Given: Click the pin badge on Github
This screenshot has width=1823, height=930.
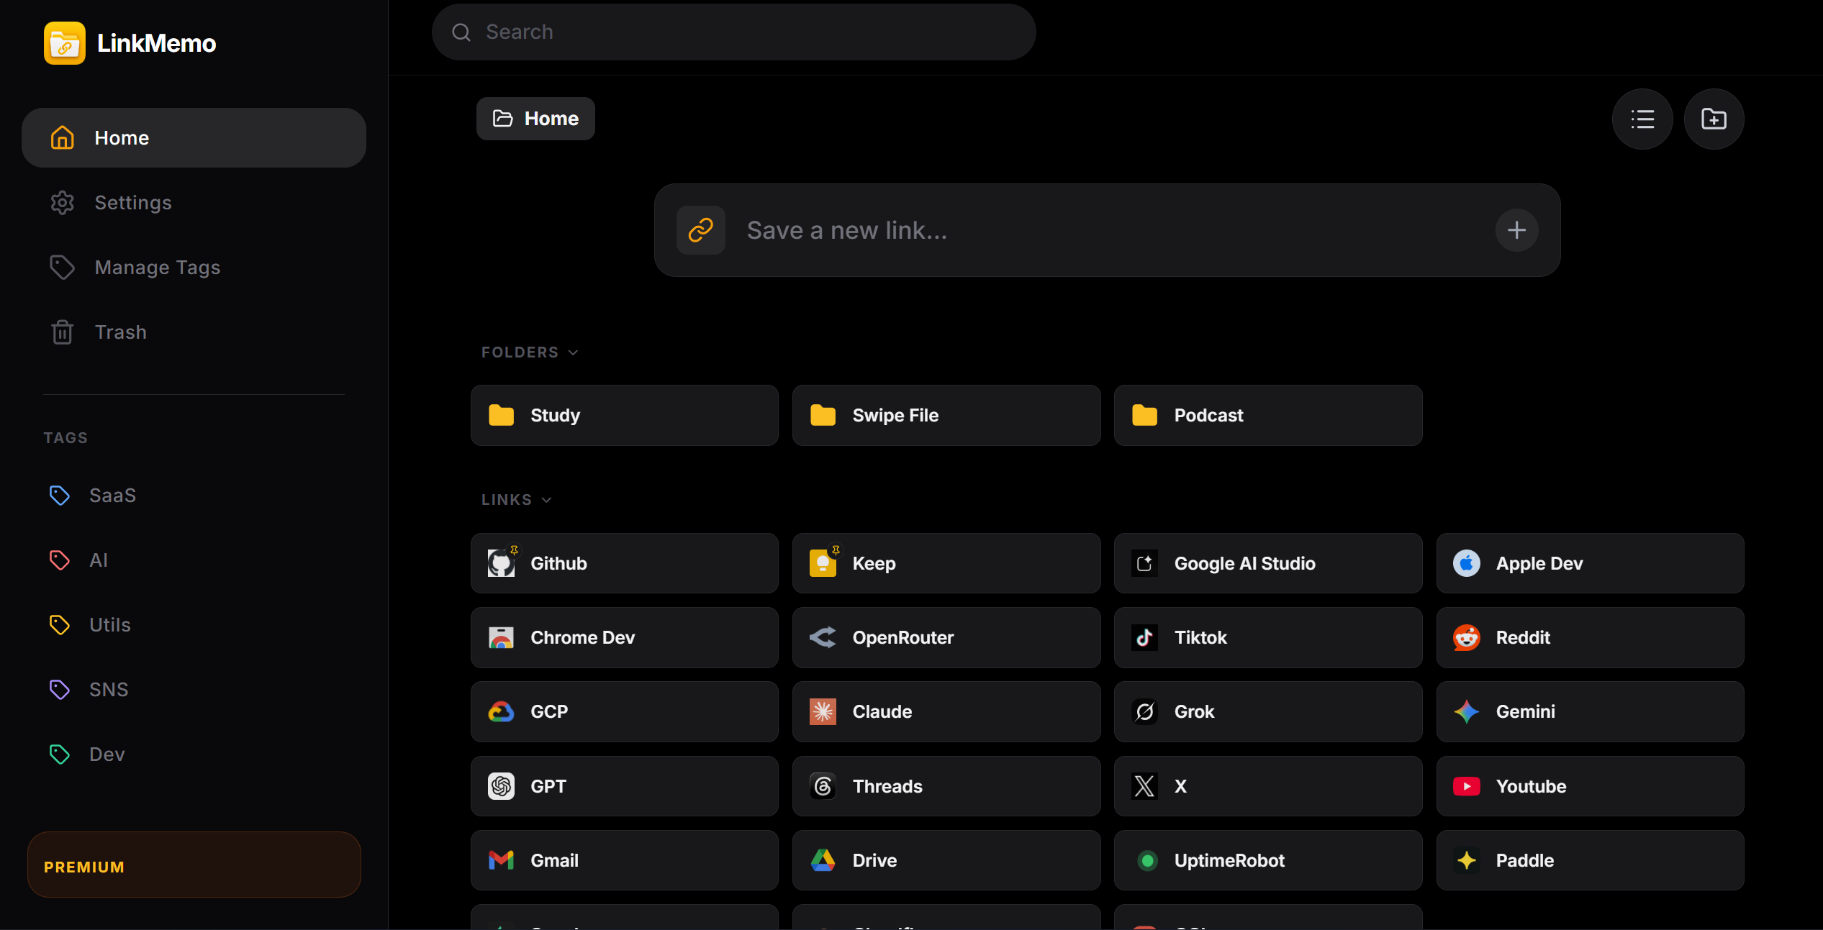Looking at the screenshot, I should pyautogui.click(x=514, y=550).
